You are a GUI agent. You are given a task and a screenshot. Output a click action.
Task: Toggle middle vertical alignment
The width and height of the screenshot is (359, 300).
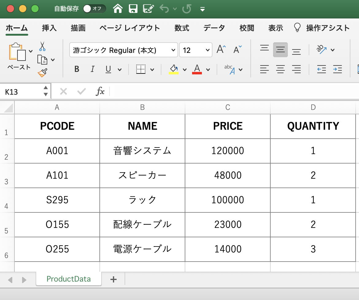click(280, 49)
